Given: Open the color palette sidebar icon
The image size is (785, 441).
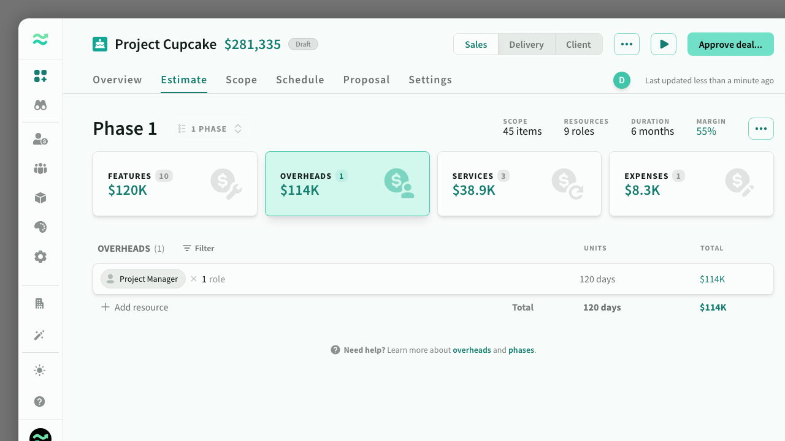Looking at the screenshot, I should point(40,227).
